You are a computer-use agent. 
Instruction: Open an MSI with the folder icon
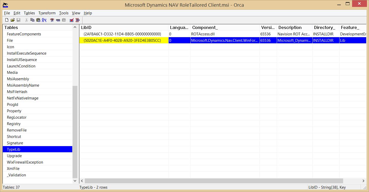pyautogui.click(x=13, y=20)
